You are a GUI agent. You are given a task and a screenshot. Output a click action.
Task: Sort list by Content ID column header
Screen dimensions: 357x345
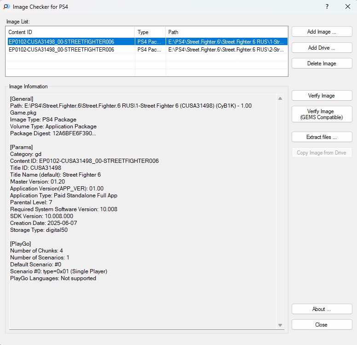tap(70, 32)
